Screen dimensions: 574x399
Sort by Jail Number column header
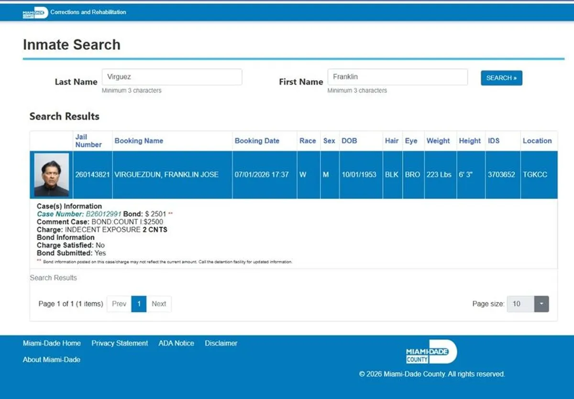coord(88,141)
